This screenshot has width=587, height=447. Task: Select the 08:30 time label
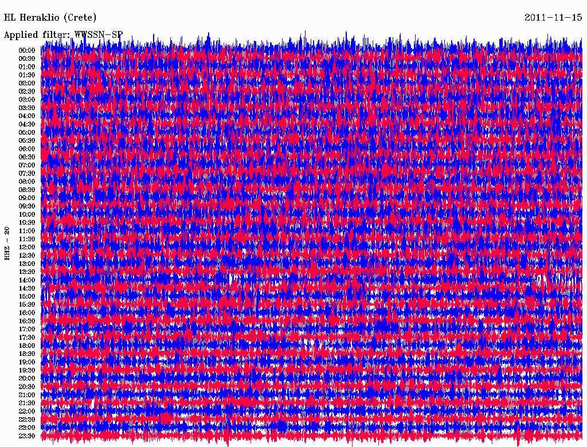click(x=27, y=190)
